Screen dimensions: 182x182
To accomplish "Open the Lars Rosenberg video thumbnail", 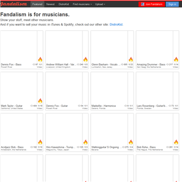I will [155, 87].
